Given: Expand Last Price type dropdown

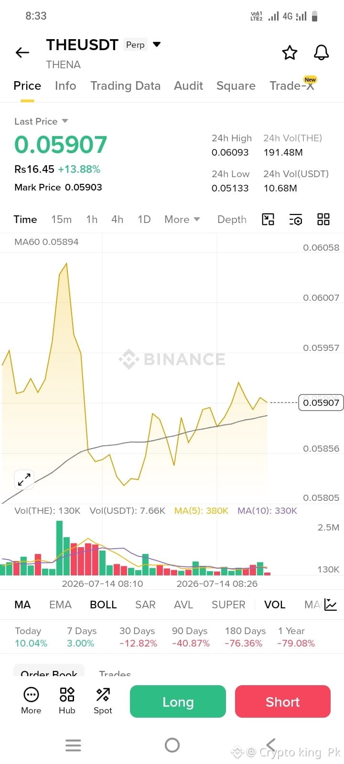Looking at the screenshot, I should [65, 121].
